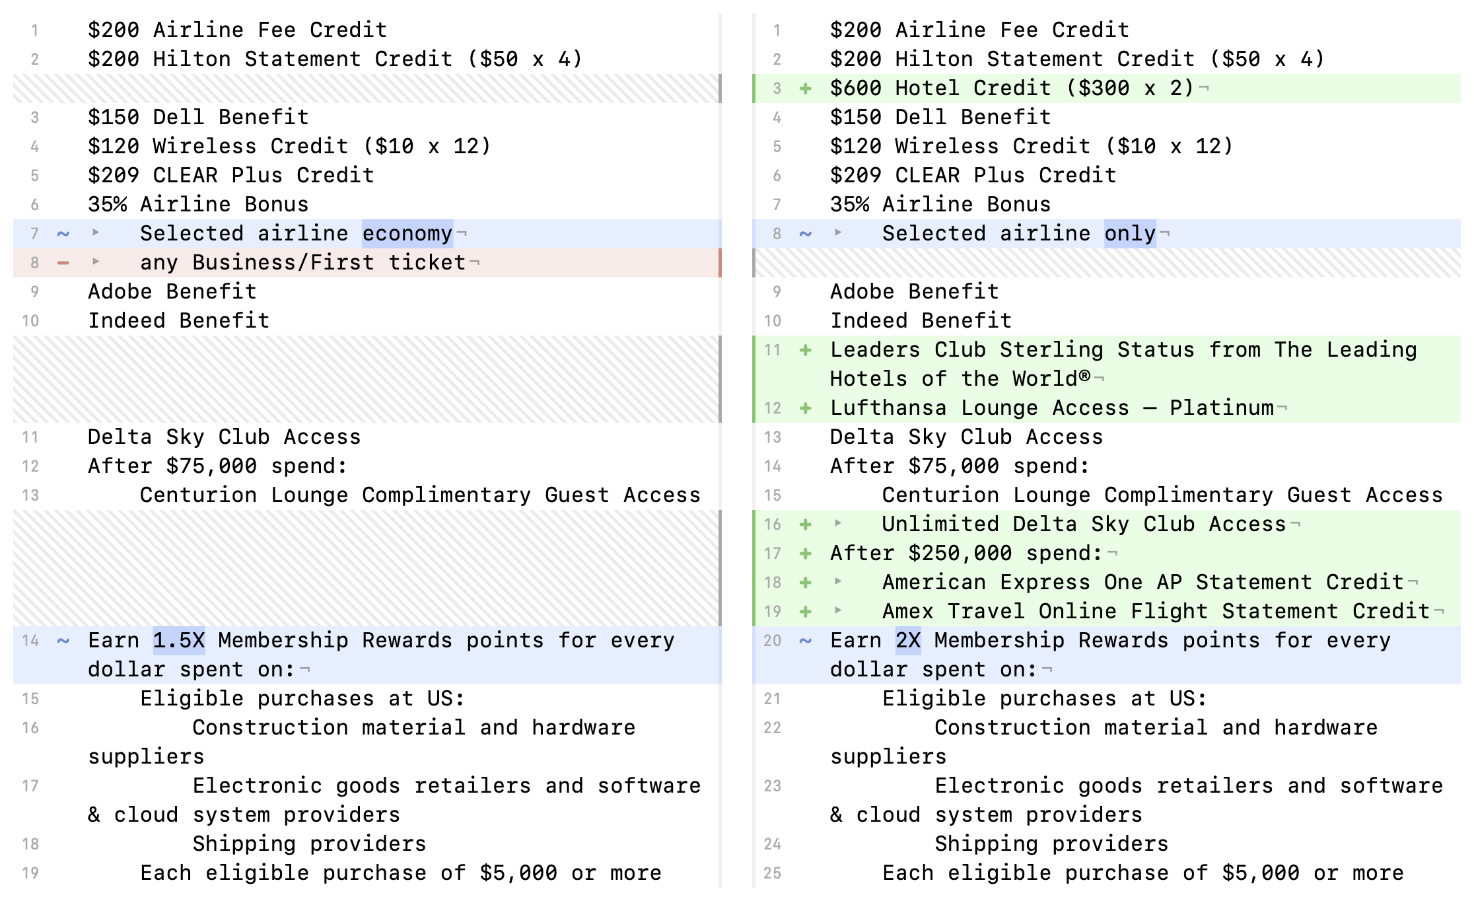Click the tilde marker beside 'Earn 2X Membership'
The width and height of the screenshot is (1474, 901).
pos(805,641)
